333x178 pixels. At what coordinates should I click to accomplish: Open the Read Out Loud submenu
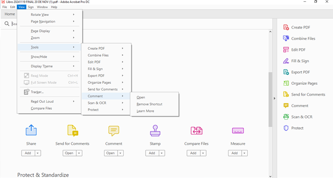click(x=50, y=101)
